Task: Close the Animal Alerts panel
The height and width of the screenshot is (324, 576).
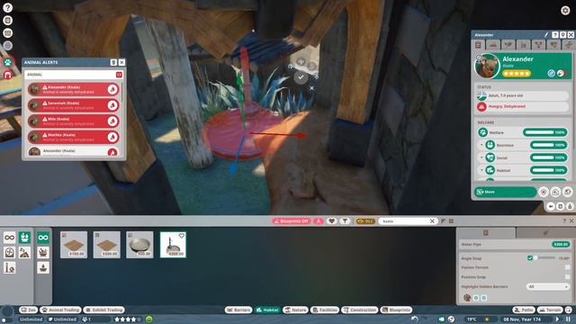Action: point(121,62)
